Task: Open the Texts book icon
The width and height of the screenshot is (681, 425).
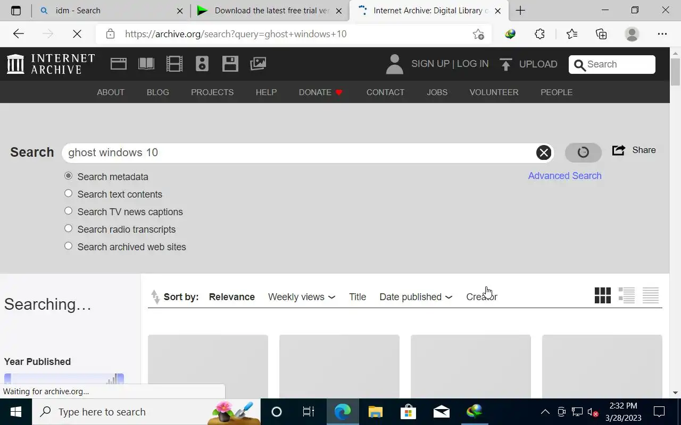Action: 146,64
